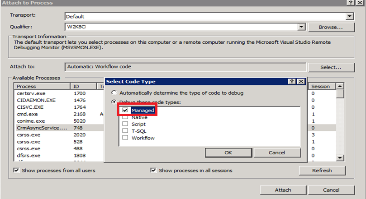The width and height of the screenshot is (366, 199).
Task: Open the Transport dropdown
Action: coord(349,16)
